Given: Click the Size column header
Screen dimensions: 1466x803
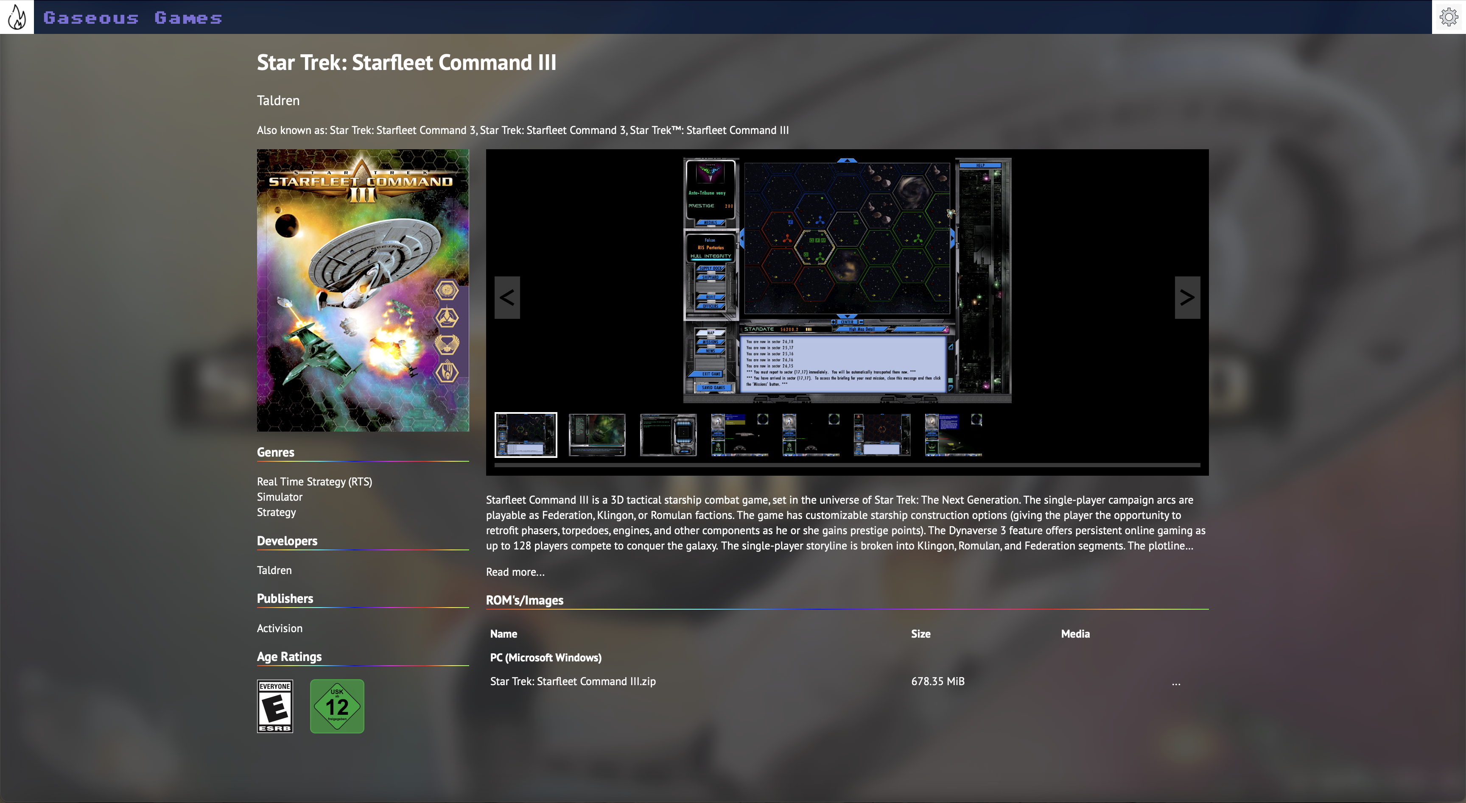Looking at the screenshot, I should point(920,633).
